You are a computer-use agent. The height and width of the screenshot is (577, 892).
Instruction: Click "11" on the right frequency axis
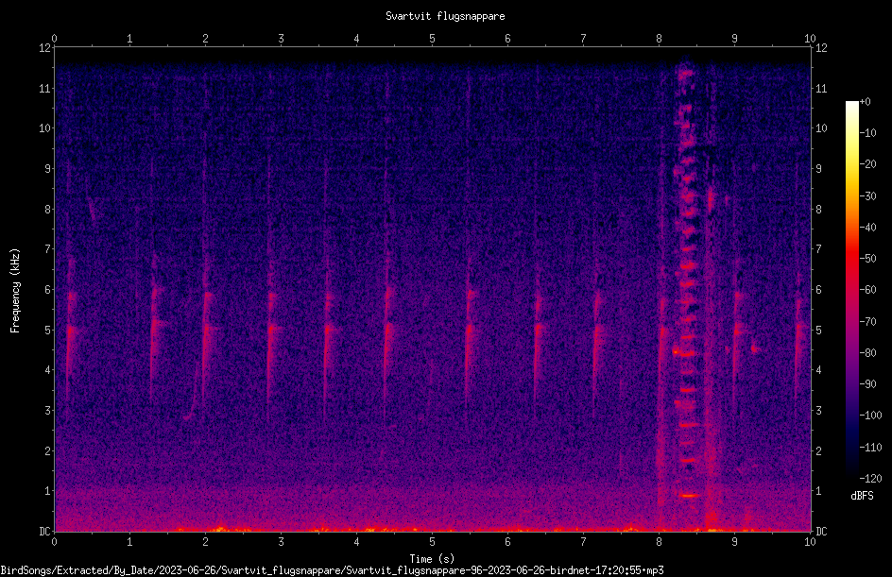click(821, 88)
